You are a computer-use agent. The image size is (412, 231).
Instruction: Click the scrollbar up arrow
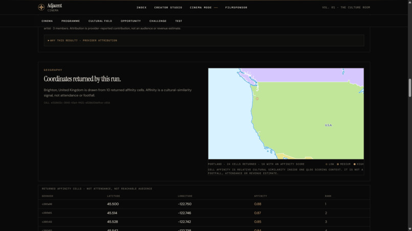point(409,2)
